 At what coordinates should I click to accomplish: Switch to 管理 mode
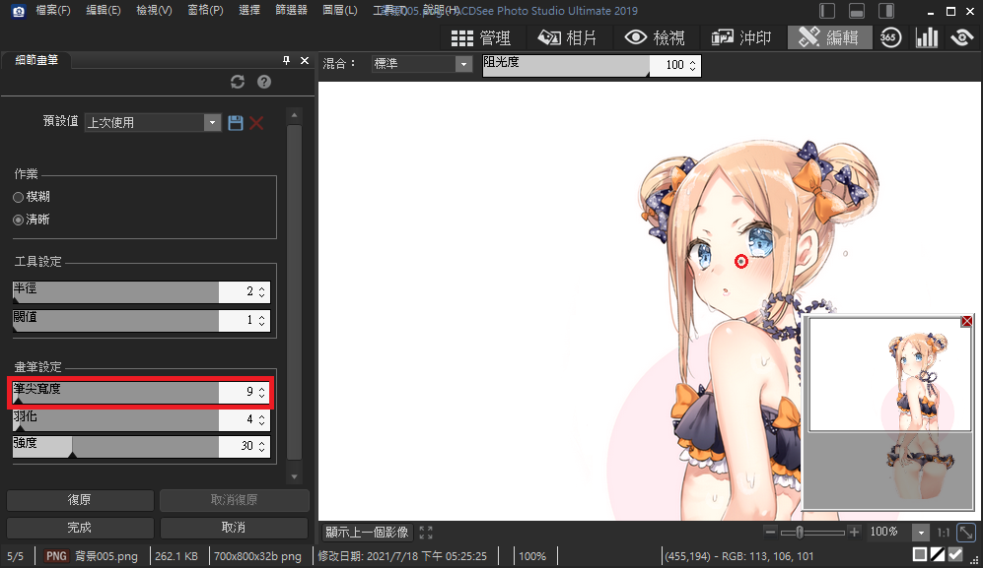pos(481,37)
